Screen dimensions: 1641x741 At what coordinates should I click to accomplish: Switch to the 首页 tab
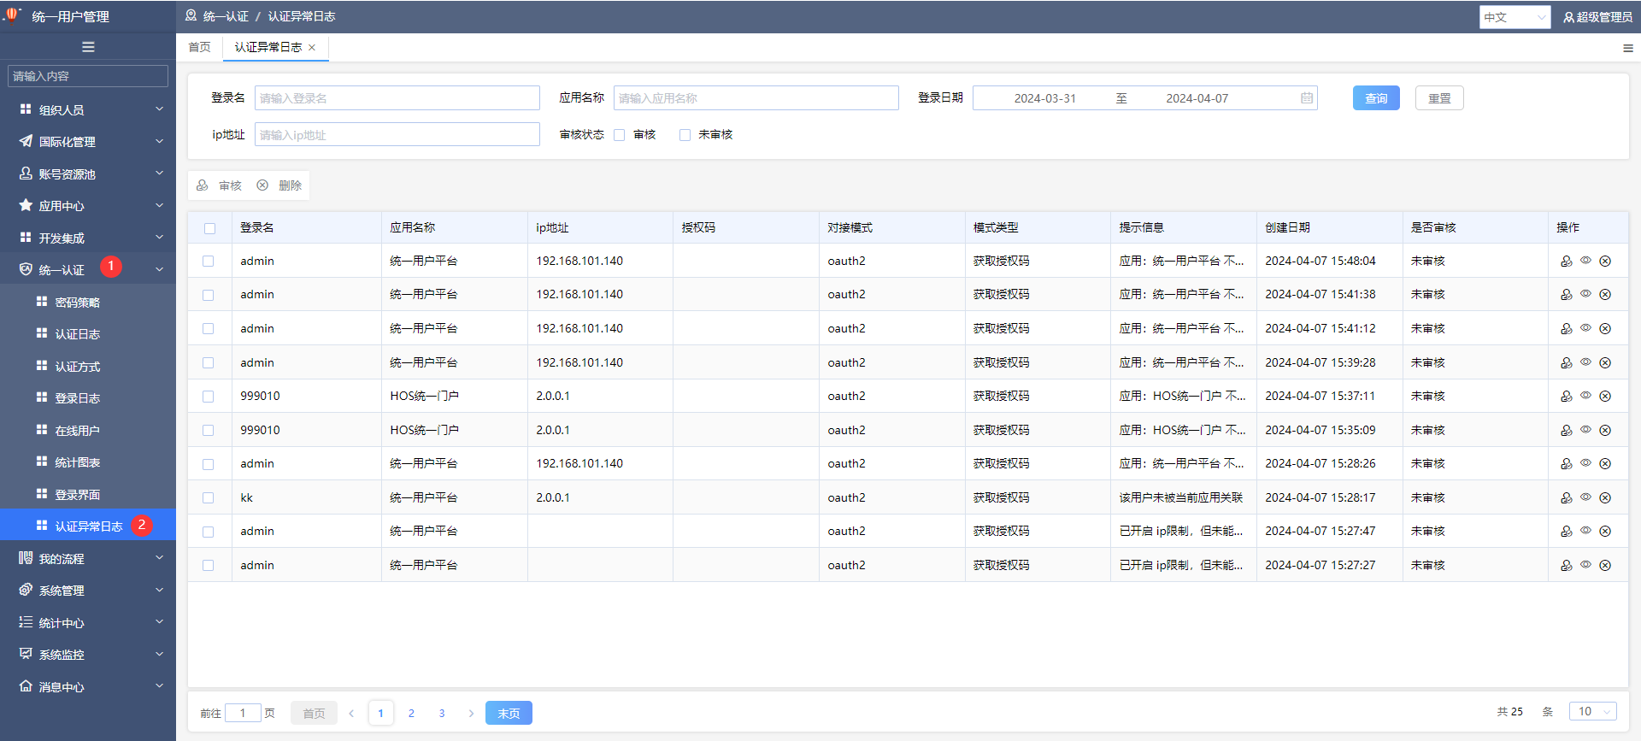[200, 47]
